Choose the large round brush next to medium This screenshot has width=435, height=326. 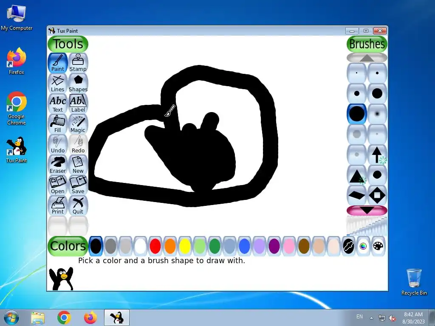377,93
